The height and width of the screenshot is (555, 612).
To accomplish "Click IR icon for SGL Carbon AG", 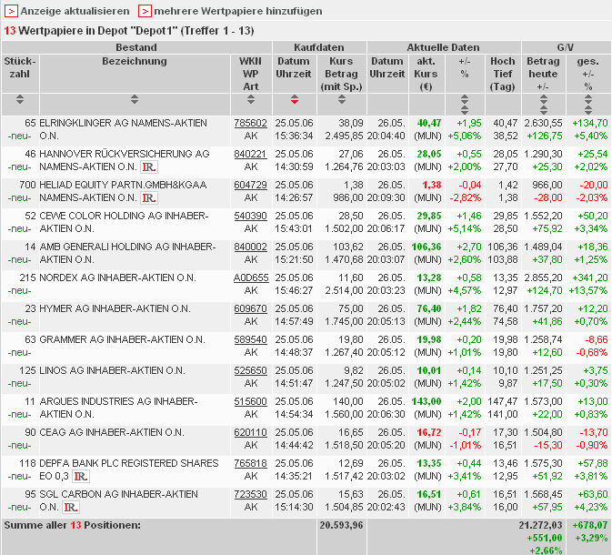I will coord(73,507).
